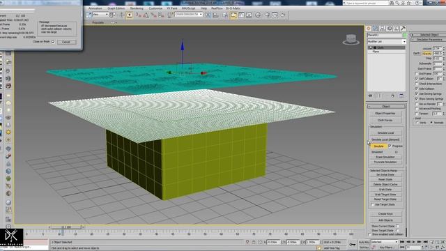
Task: Click the object name input field
Action: click(385, 36)
